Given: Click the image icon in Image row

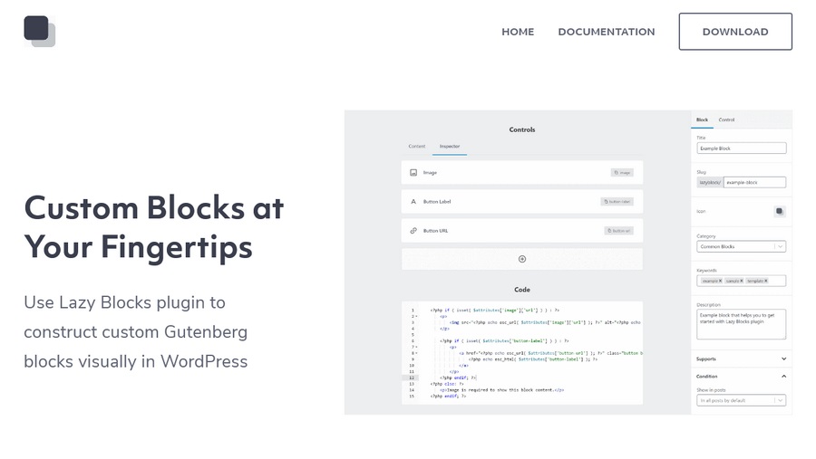Looking at the screenshot, I should point(413,173).
